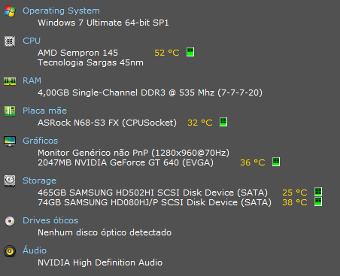Screen dimensions: 340x276
Task: Open the RAM section heading
Action: coord(32,80)
